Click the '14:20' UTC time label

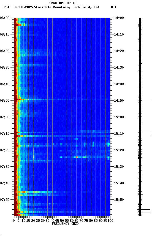point(119,51)
